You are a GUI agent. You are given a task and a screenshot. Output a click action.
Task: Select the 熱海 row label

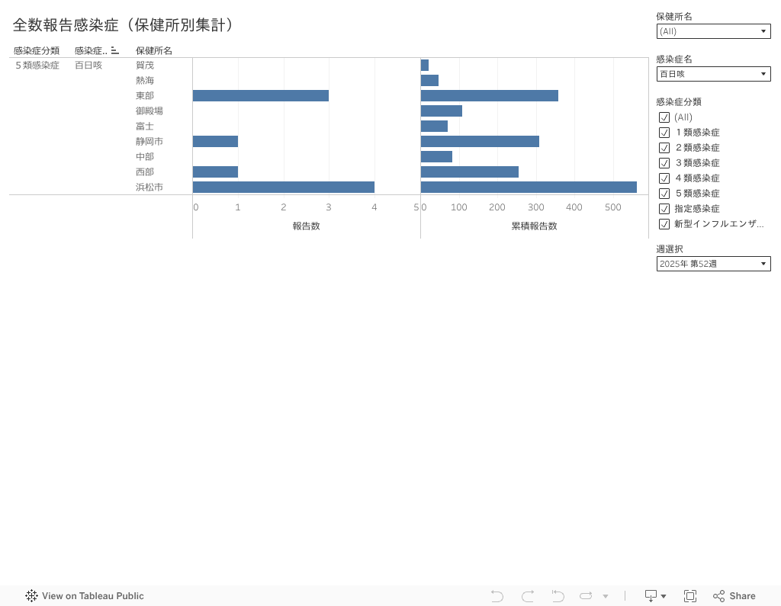(x=145, y=81)
